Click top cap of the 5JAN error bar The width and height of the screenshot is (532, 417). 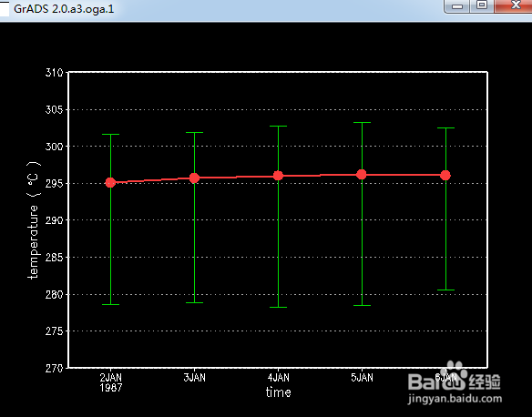tap(362, 122)
